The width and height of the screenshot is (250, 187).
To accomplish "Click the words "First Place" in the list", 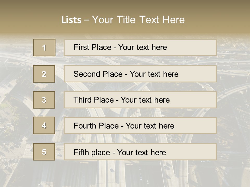I will (93, 47).
